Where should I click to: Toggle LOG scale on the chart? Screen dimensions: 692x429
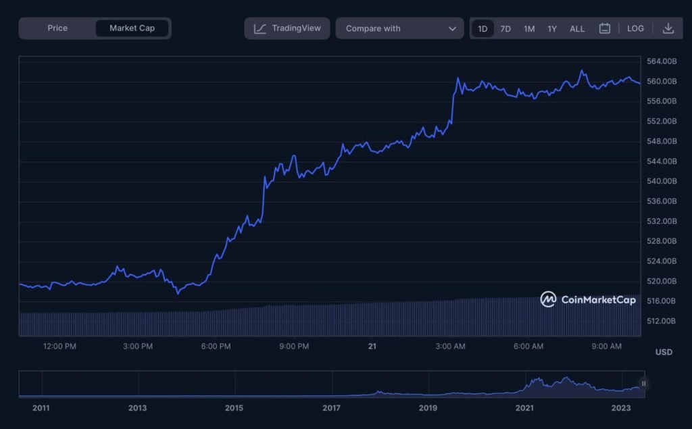(635, 28)
